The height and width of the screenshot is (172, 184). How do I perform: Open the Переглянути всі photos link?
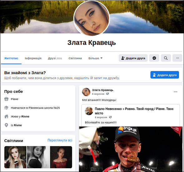60,140
